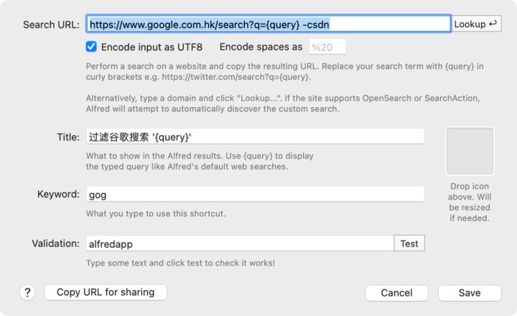The height and width of the screenshot is (316, 517).
Task: Click the 'Search URL:' label
Action: click(52, 24)
